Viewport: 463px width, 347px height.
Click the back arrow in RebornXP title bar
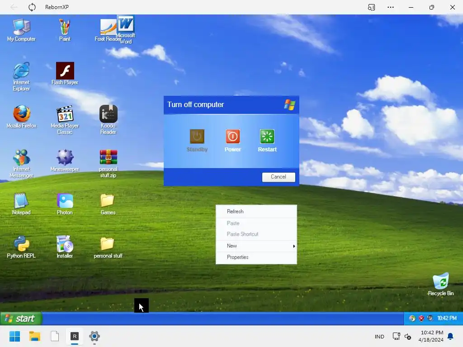tap(14, 7)
